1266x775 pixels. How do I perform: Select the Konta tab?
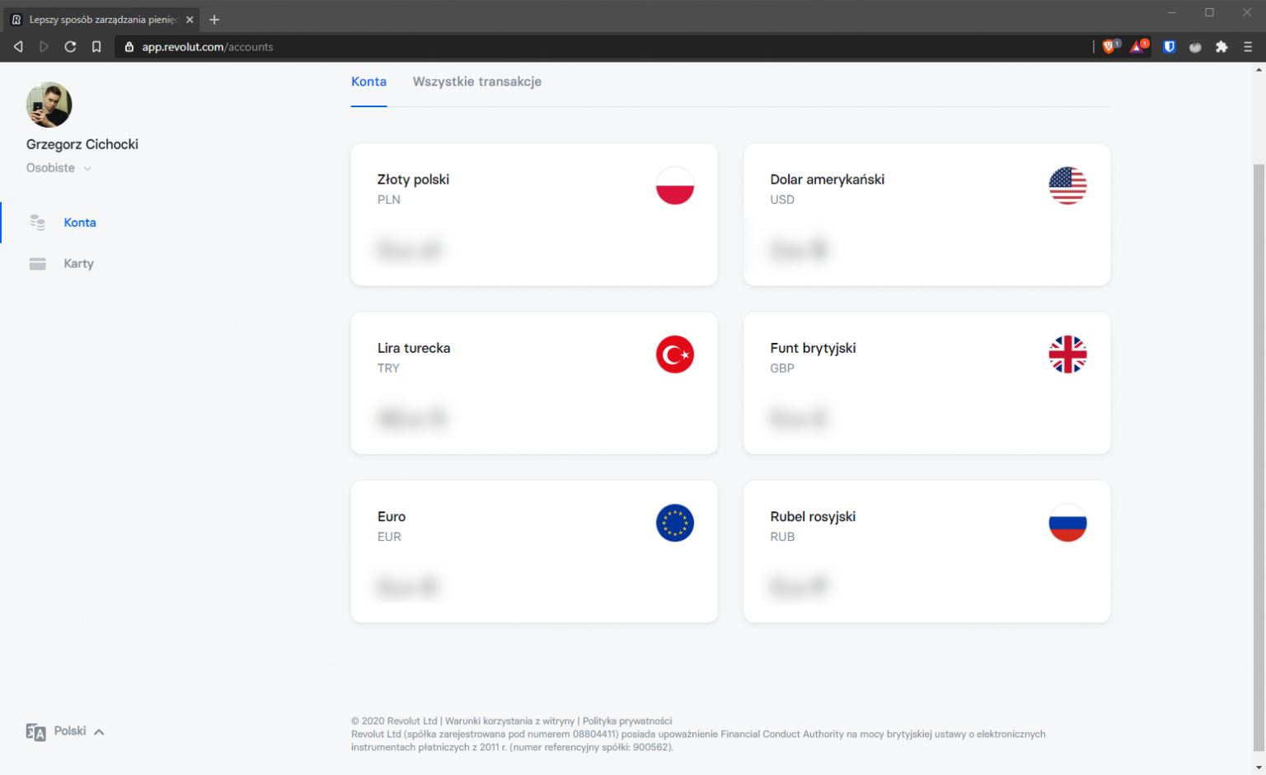tap(368, 82)
